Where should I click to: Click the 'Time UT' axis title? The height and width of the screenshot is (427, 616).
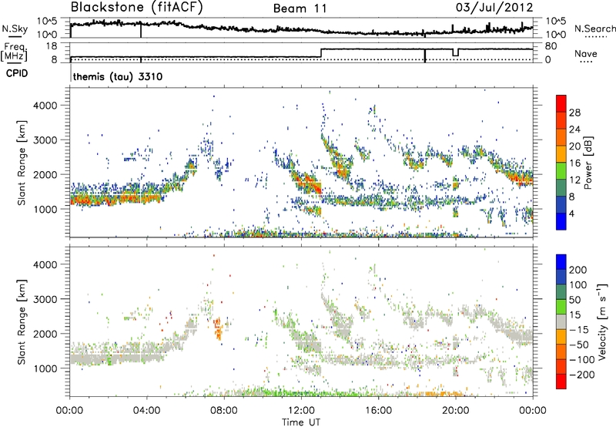pos(301,422)
